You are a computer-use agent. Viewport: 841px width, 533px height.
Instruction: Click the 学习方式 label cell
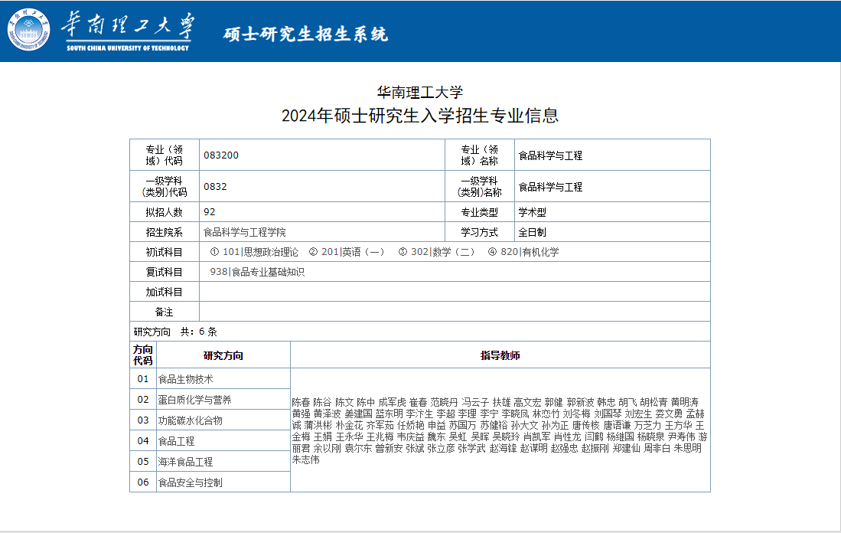point(480,232)
